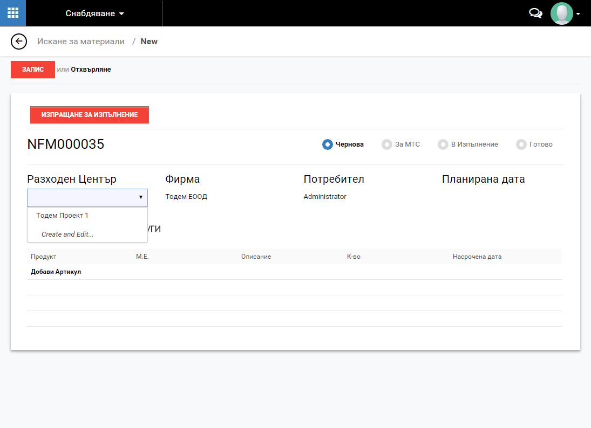The width and height of the screenshot is (591, 428).
Task: Open user account dropdown caret
Action: 578,14
